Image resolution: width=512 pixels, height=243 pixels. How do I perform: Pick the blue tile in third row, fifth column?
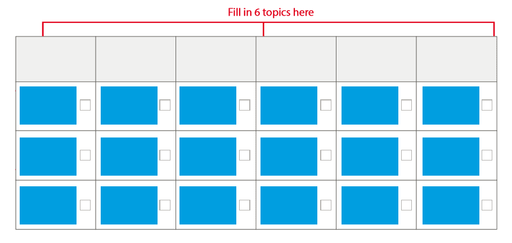coord(370,205)
